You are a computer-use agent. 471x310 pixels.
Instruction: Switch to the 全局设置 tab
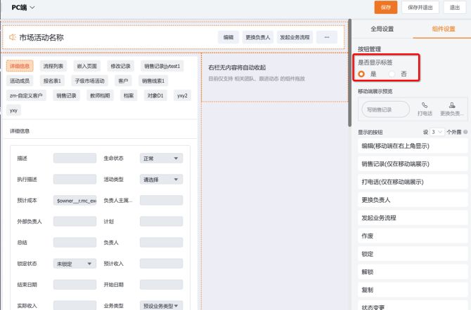(382, 29)
